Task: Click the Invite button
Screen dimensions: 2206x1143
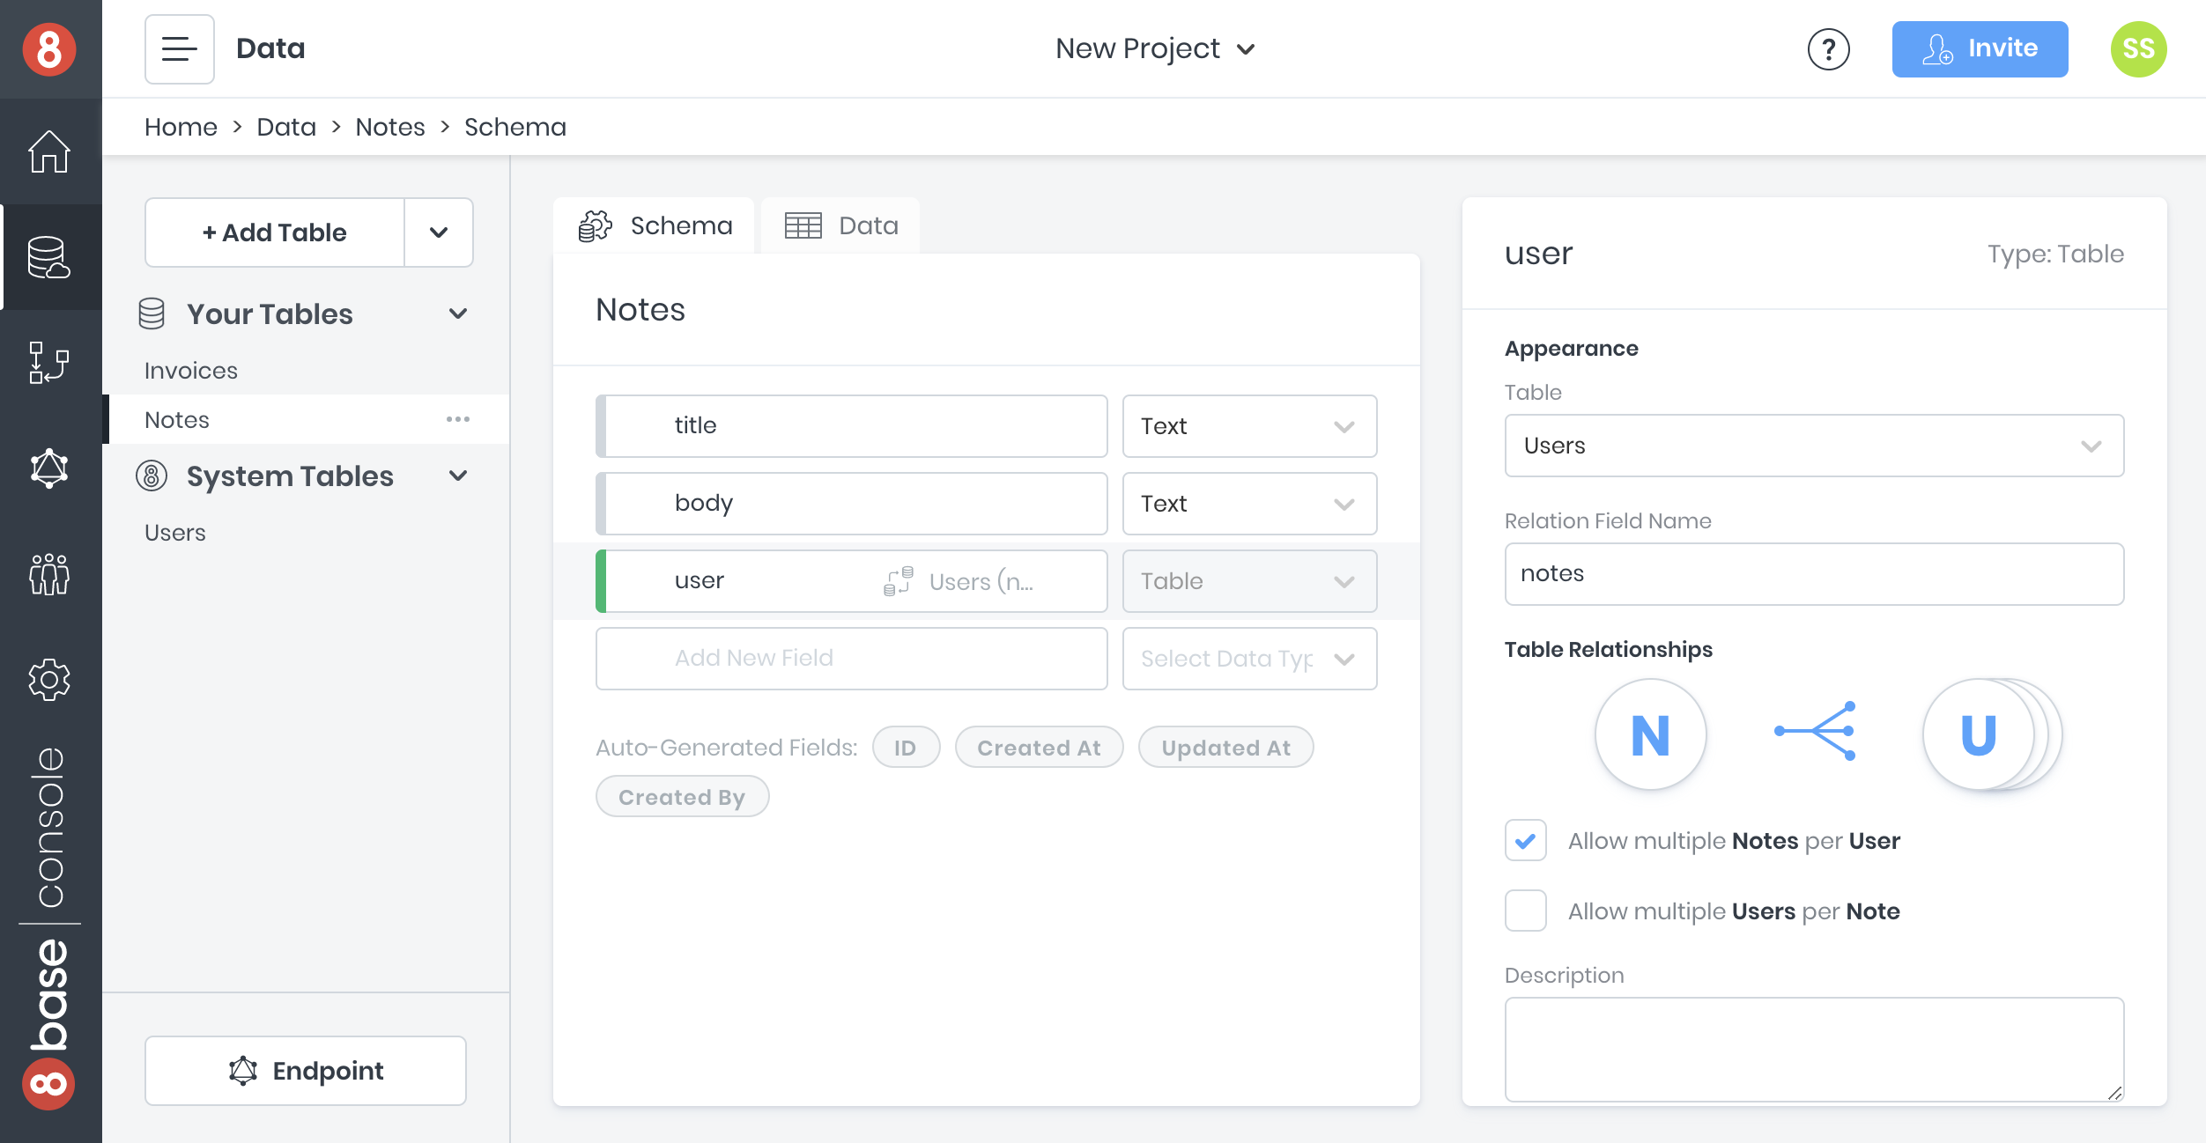Action: tap(1980, 49)
